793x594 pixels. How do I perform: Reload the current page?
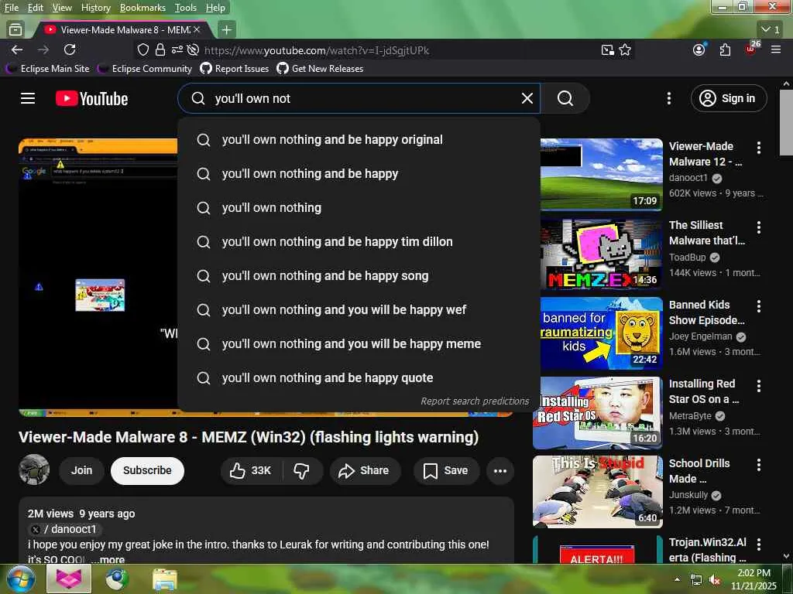point(70,49)
